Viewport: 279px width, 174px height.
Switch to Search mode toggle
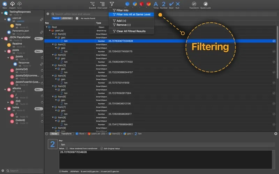click(56, 18)
